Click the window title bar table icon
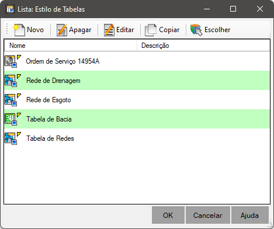 (x=10, y=9)
